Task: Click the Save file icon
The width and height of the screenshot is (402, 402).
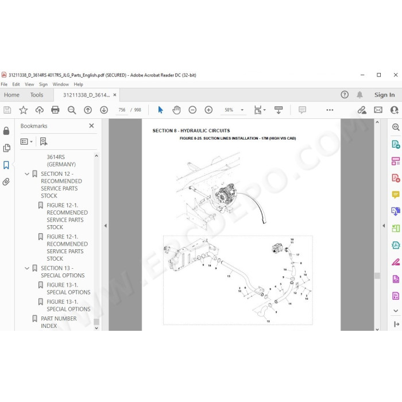Action: tap(7, 110)
